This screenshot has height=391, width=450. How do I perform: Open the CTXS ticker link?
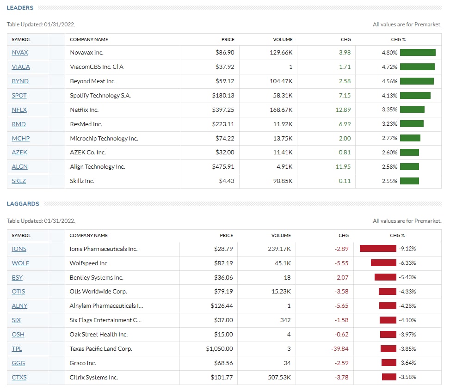click(x=19, y=378)
